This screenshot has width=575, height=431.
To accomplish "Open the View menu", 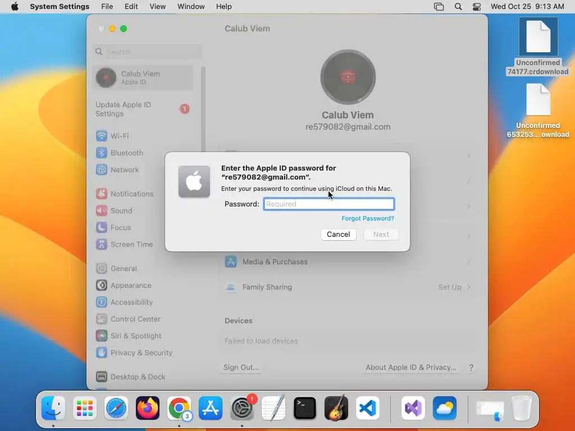I will (158, 7).
